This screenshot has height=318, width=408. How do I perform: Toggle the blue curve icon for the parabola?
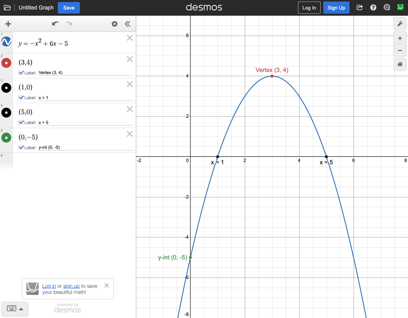pos(6,41)
